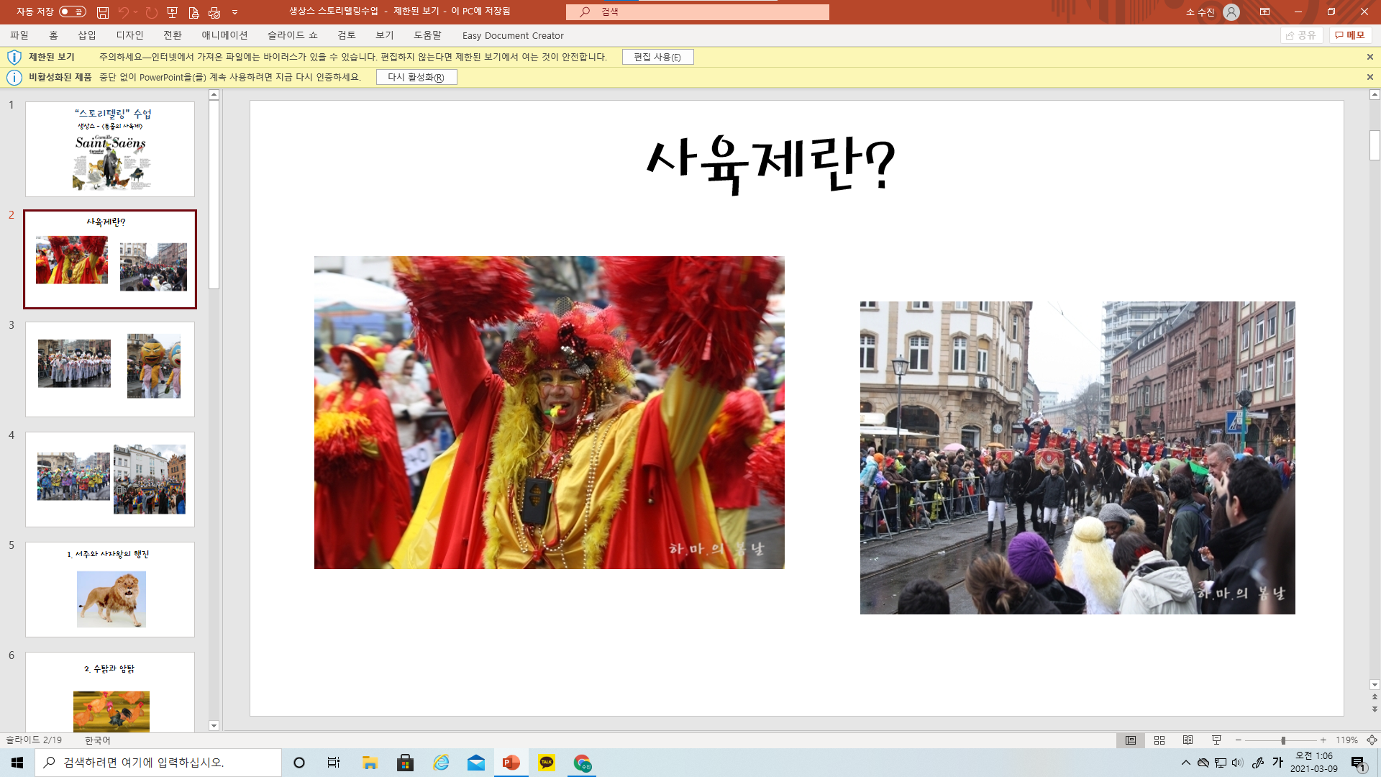Image resolution: width=1381 pixels, height=777 pixels.
Task: Toggle Korean IME input mode indicator
Action: (1277, 763)
